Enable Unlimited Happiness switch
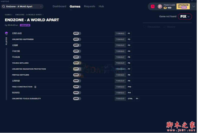198x133 pixels. coord(77,39)
